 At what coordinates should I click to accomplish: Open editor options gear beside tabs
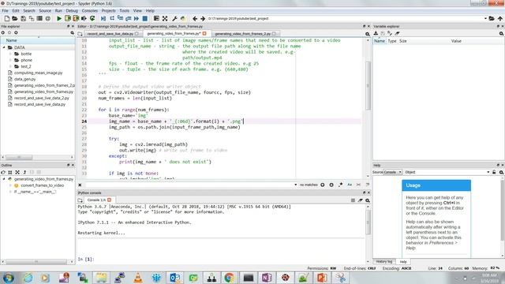368,34
